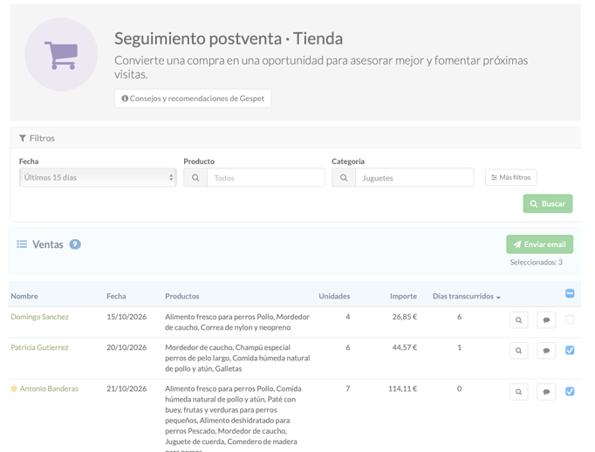The image size is (595, 452).
Task: Click the Filtros panel header
Action: 296,138
